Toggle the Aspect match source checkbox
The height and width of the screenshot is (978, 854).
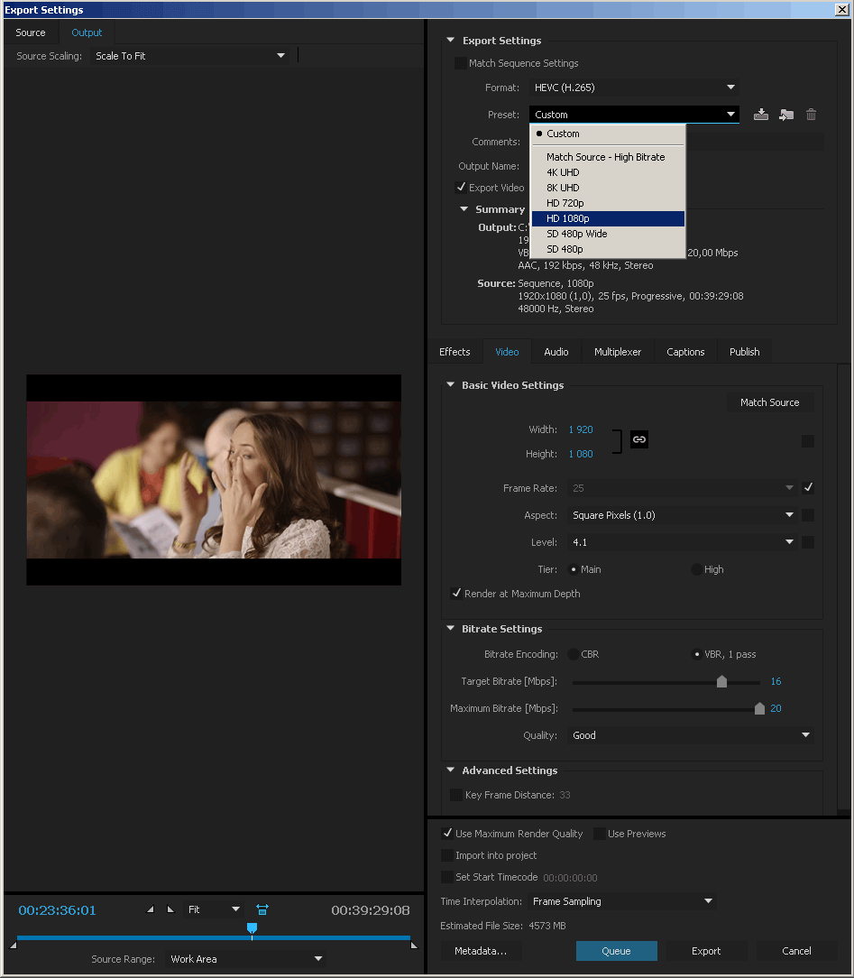[x=808, y=515]
